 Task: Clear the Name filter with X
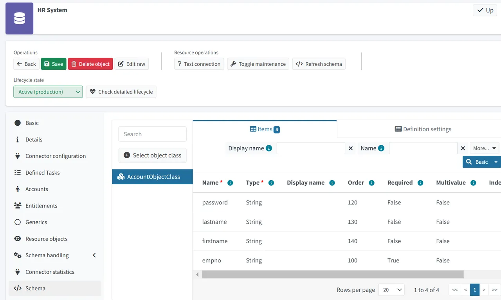pos(463,148)
